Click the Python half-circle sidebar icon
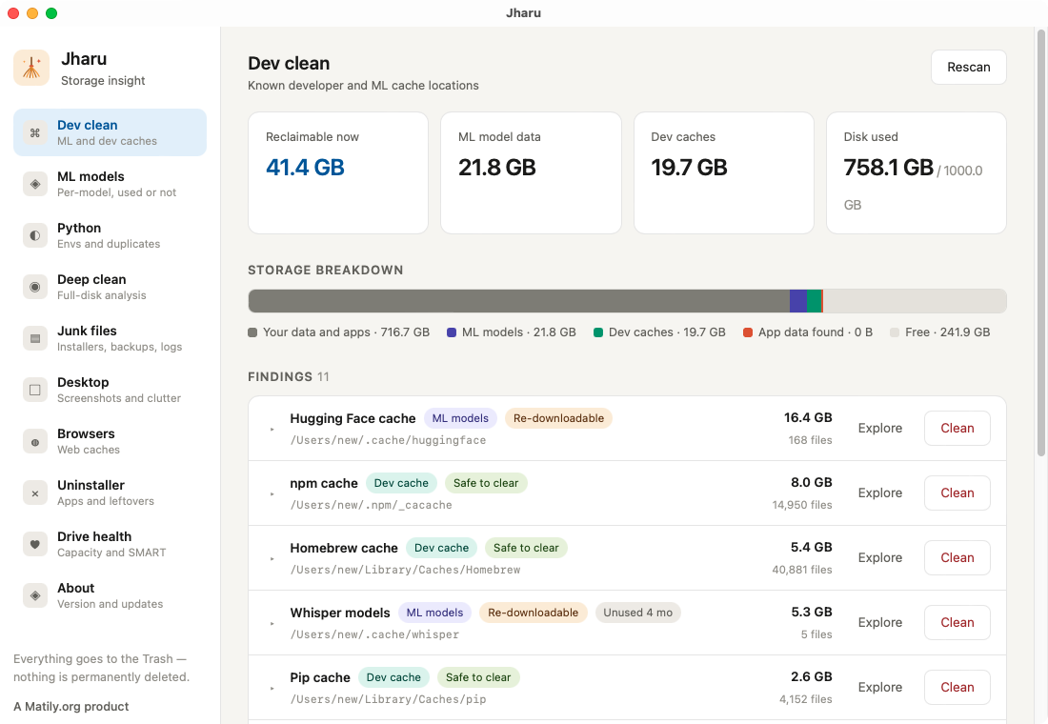Image resolution: width=1048 pixels, height=724 pixels. pos(35,235)
